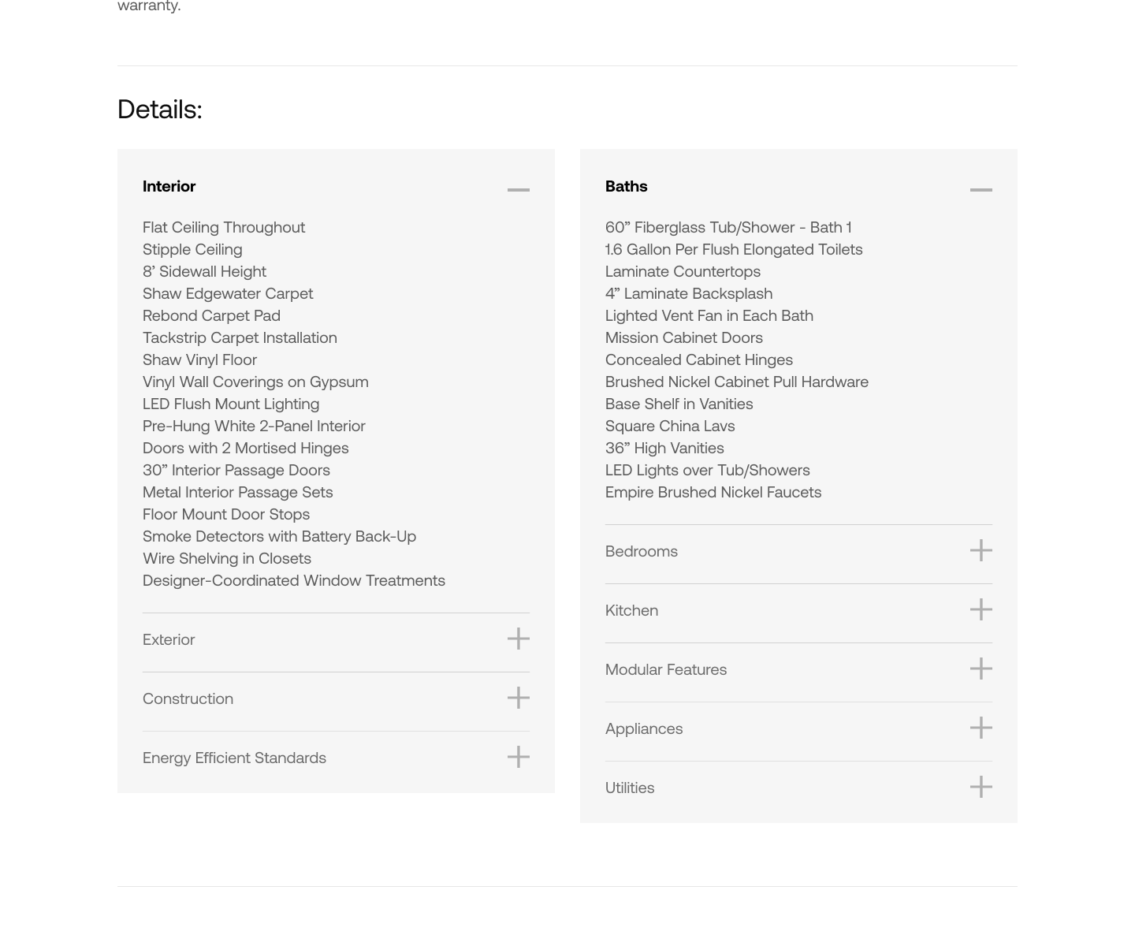The image size is (1135, 946).
Task: Click the plus icon beside Kitchen
Action: [981, 609]
